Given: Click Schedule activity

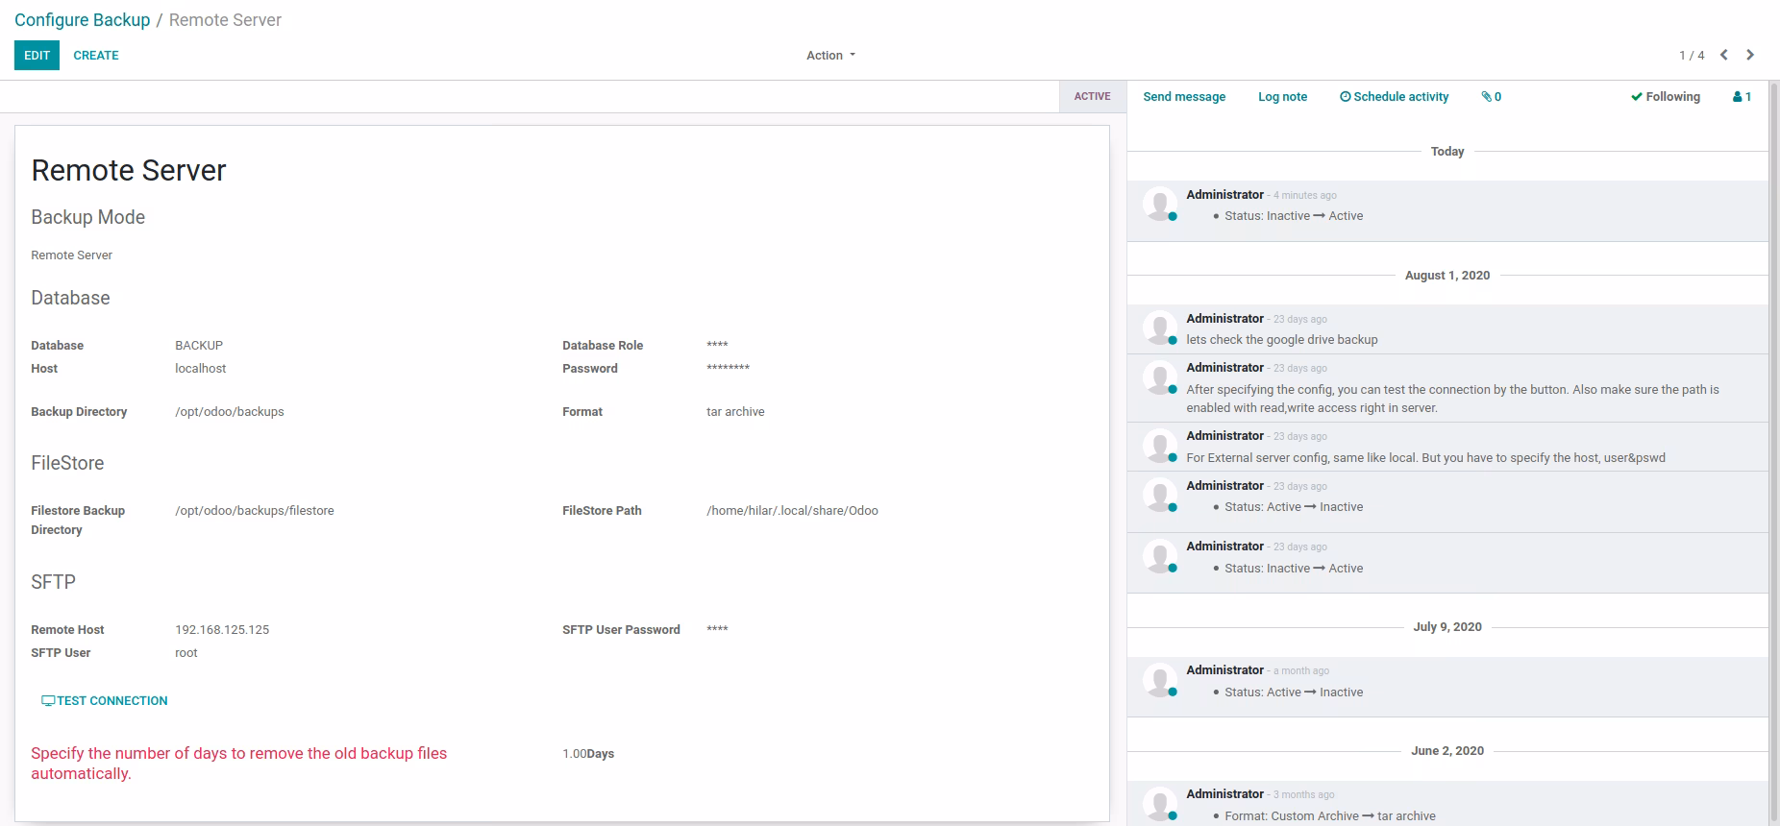Looking at the screenshot, I should click(1394, 97).
